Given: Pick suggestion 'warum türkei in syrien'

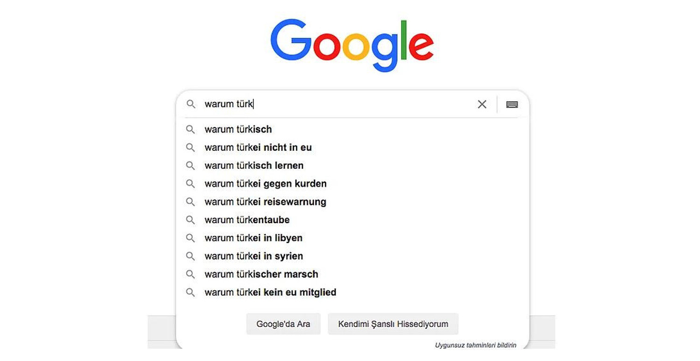Looking at the screenshot, I should tap(254, 256).
